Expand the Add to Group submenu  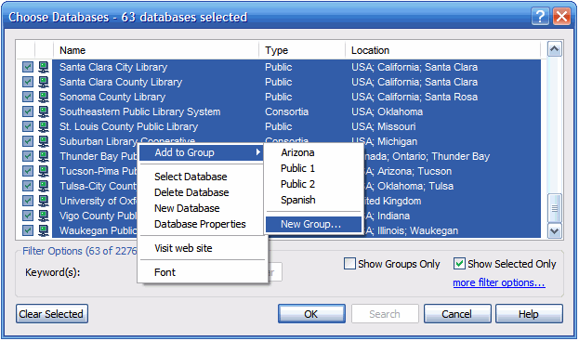tap(202, 152)
